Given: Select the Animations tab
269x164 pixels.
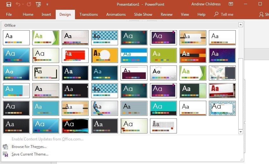Looking at the screenshot, I should pyautogui.click(x=116, y=14).
